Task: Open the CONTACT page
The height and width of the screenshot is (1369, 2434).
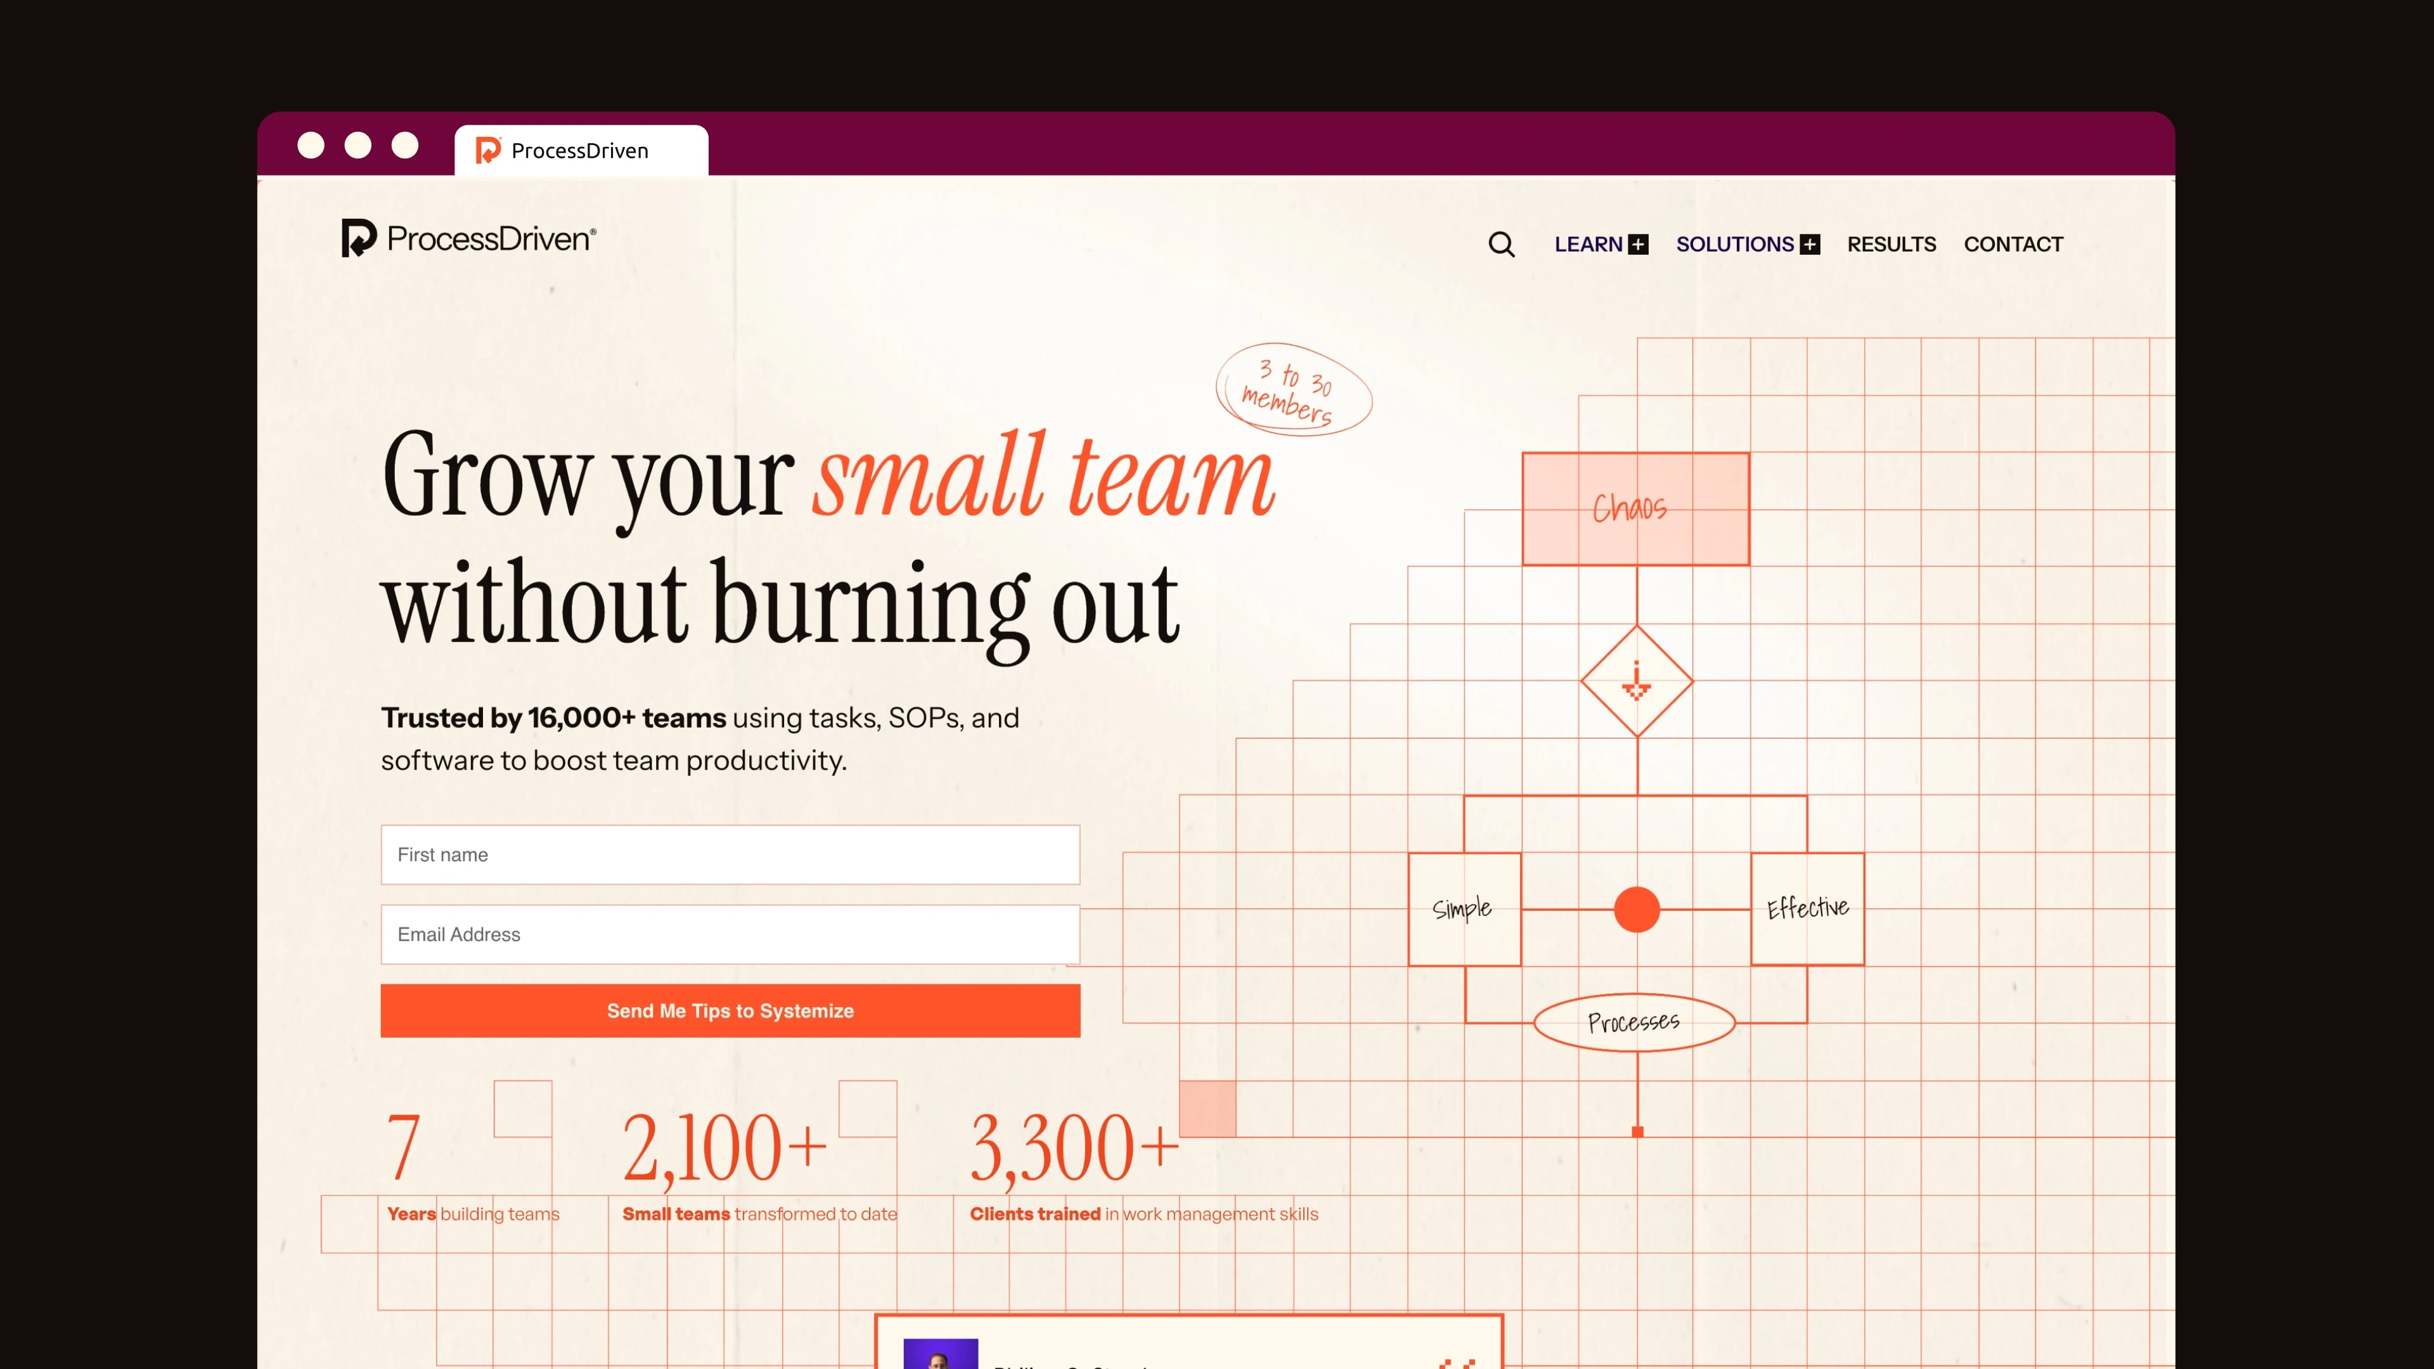Action: 2012,245
